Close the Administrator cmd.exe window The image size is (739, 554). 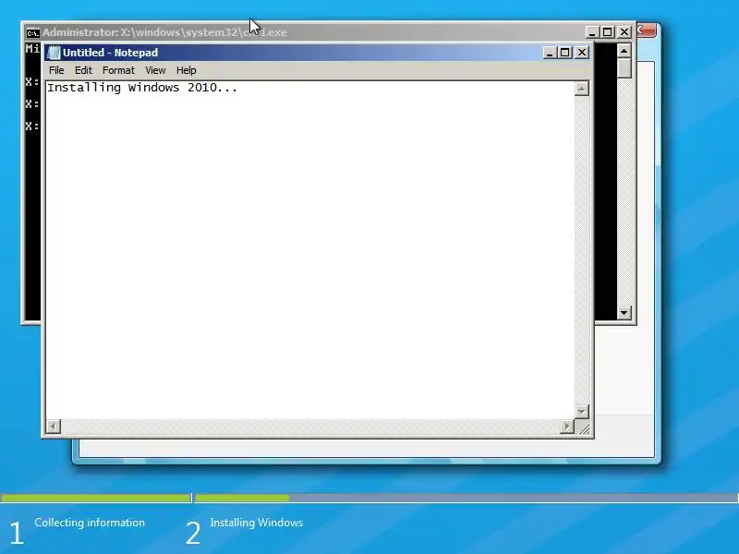coord(624,32)
